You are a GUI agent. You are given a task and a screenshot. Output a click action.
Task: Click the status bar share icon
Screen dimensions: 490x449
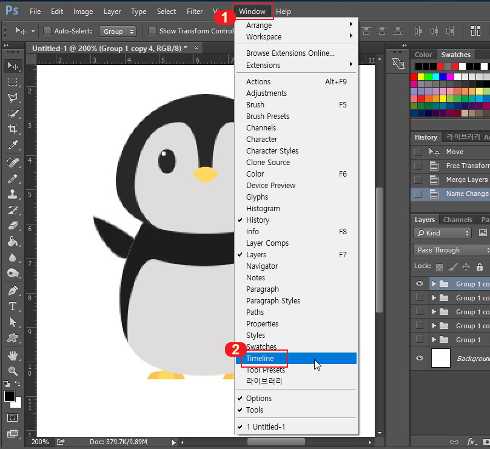pyautogui.click(x=60, y=442)
